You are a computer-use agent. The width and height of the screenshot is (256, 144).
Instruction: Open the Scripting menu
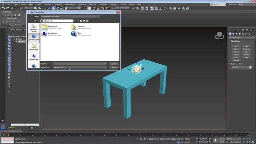click(x=113, y=4)
